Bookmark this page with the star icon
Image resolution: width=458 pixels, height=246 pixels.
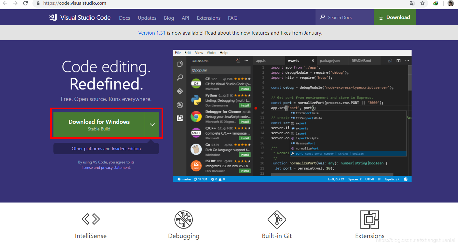[x=422, y=3]
